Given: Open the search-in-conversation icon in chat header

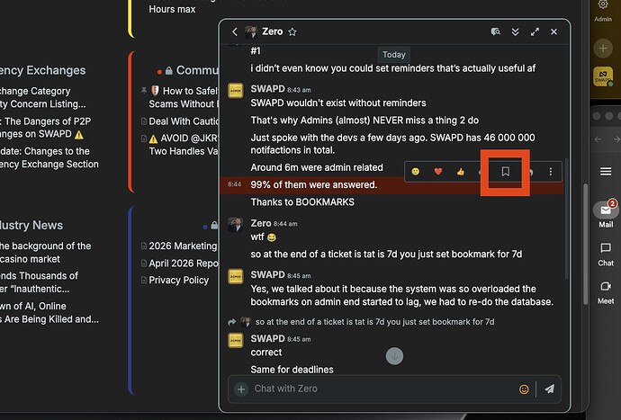Looking at the screenshot, I should coord(496,31).
